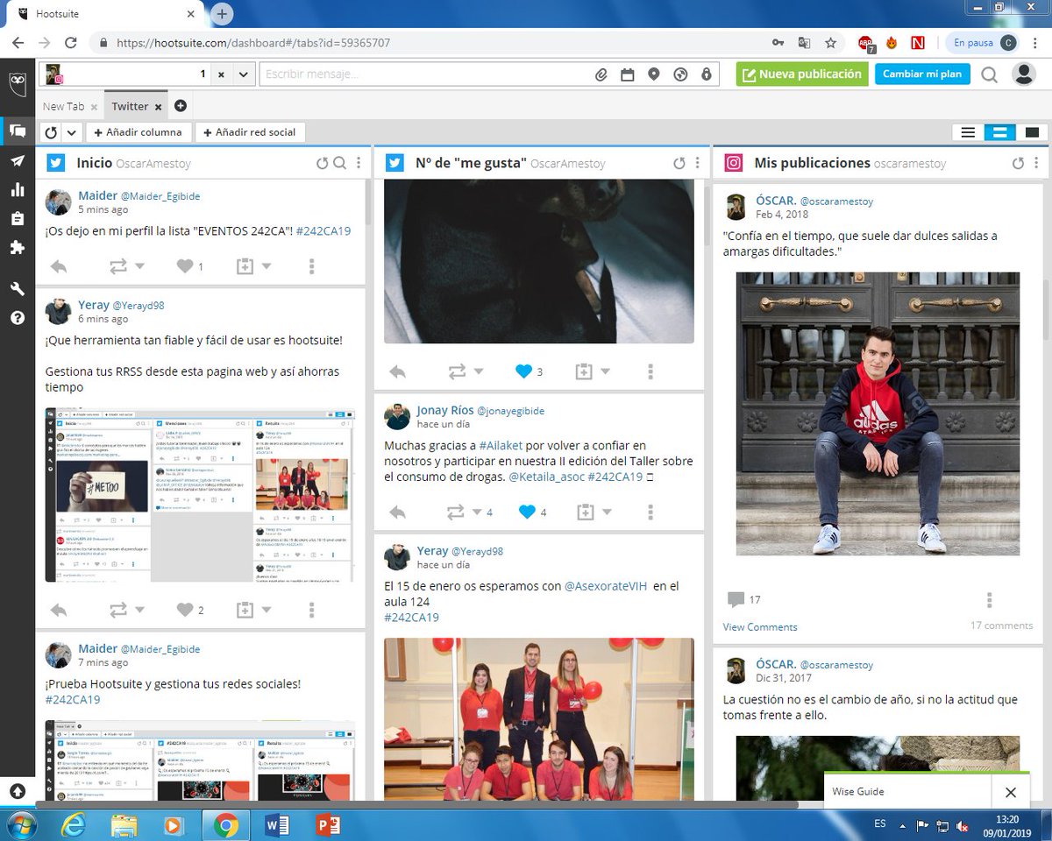1052x841 pixels.
Task: Open the Tools wrench icon
Action: pyautogui.click(x=17, y=289)
